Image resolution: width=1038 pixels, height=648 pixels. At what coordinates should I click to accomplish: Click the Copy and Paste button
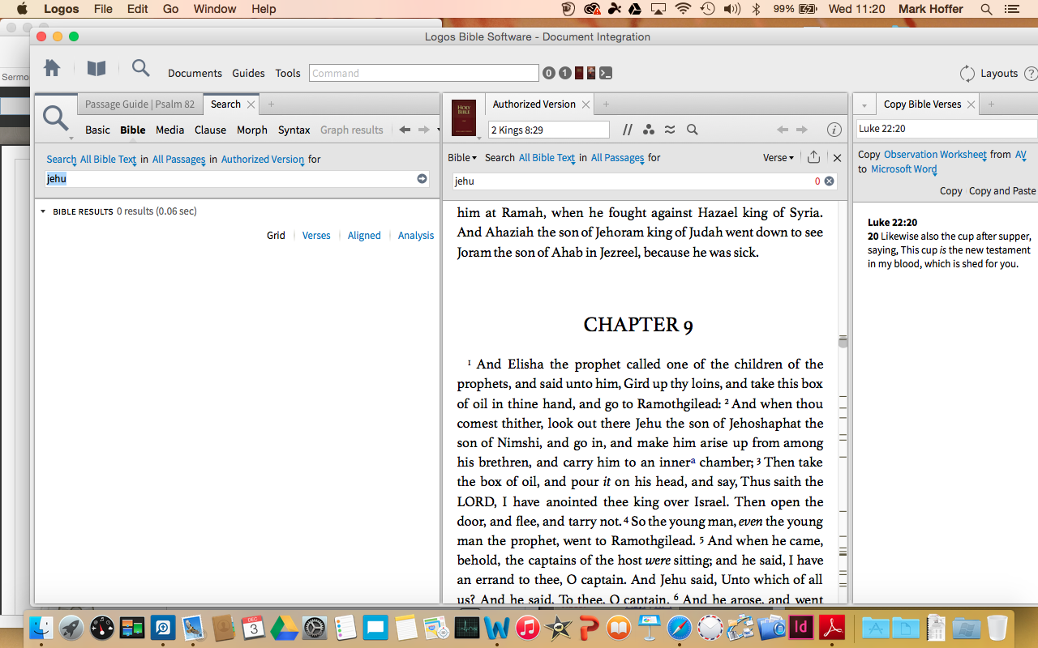[1002, 191]
